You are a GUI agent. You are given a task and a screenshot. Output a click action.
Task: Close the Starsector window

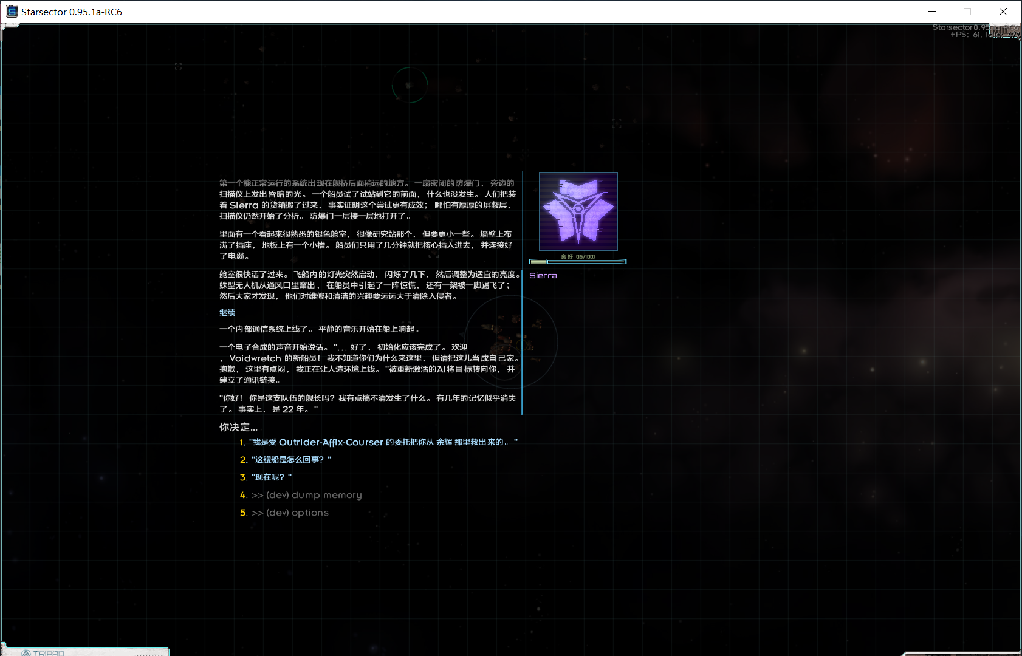1003,12
